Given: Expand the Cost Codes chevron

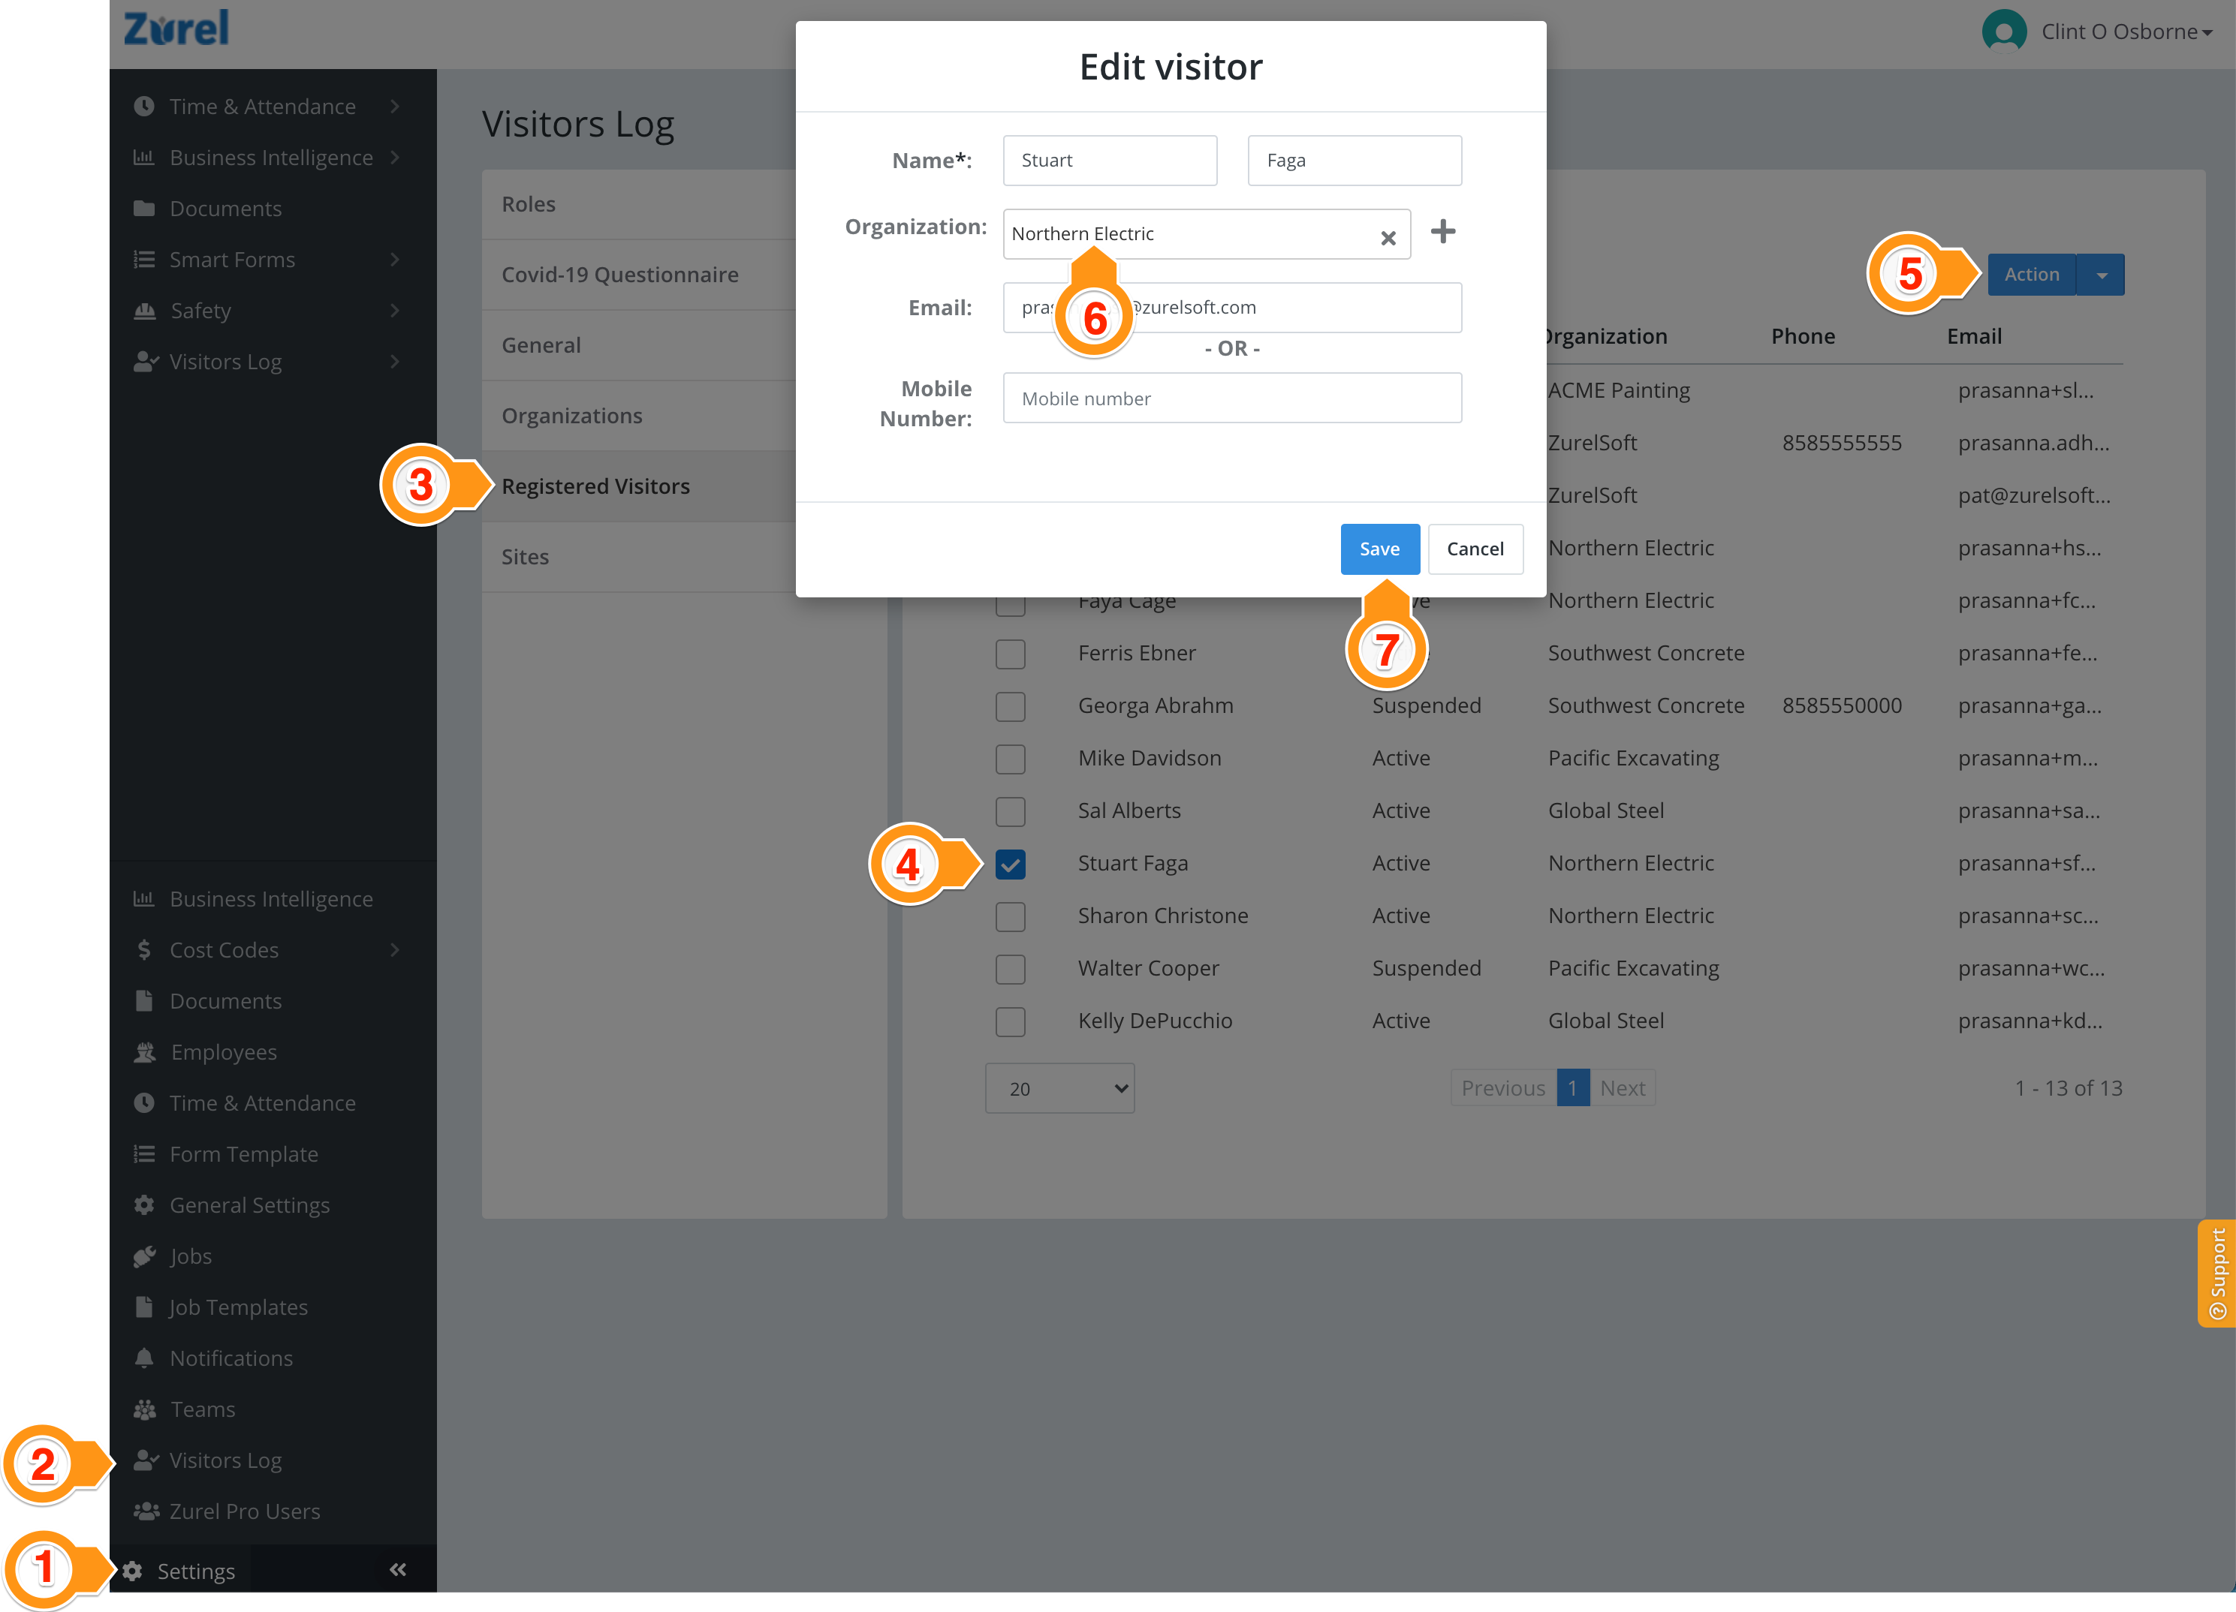Looking at the screenshot, I should tap(394, 949).
